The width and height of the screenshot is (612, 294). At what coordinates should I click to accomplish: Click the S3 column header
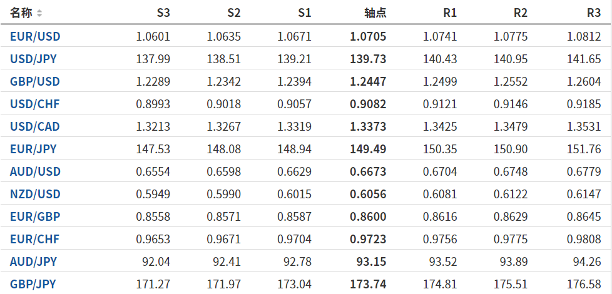point(163,13)
